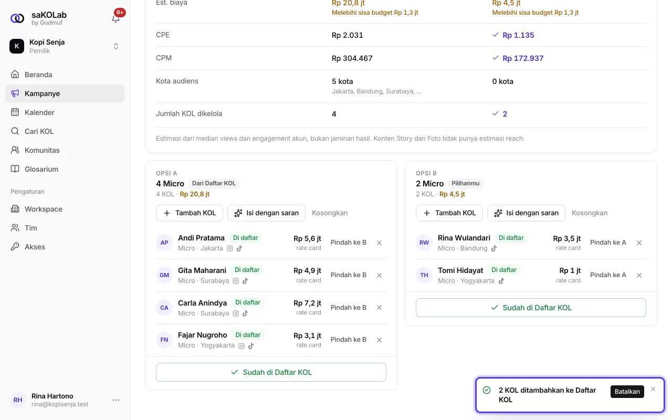
Task: Remove Tomi Hidayat from Opsi B
Action: pos(639,275)
